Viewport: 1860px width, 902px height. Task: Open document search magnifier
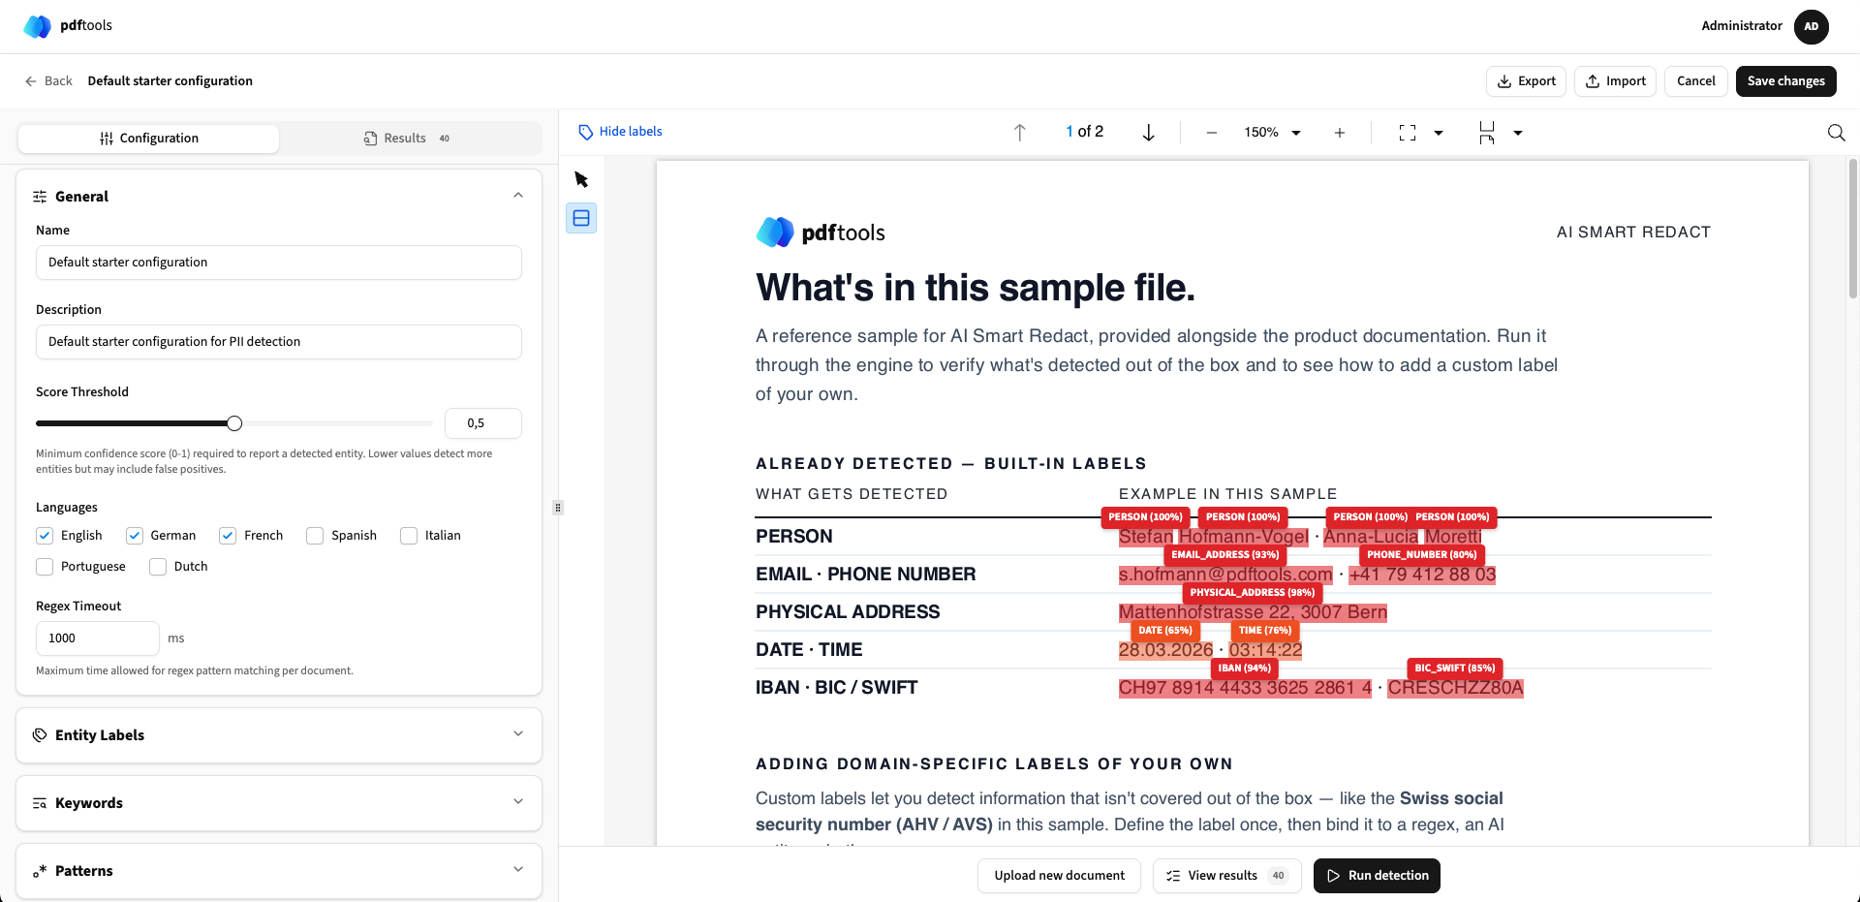pyautogui.click(x=1836, y=133)
